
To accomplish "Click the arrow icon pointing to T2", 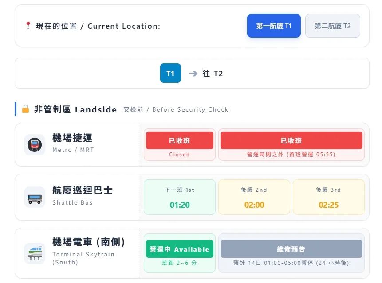I will (193, 74).
